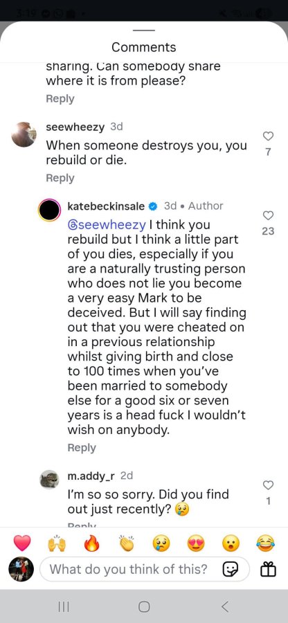
Task: Like katebeckinsale's reply with the heart icon
Action: (268, 215)
